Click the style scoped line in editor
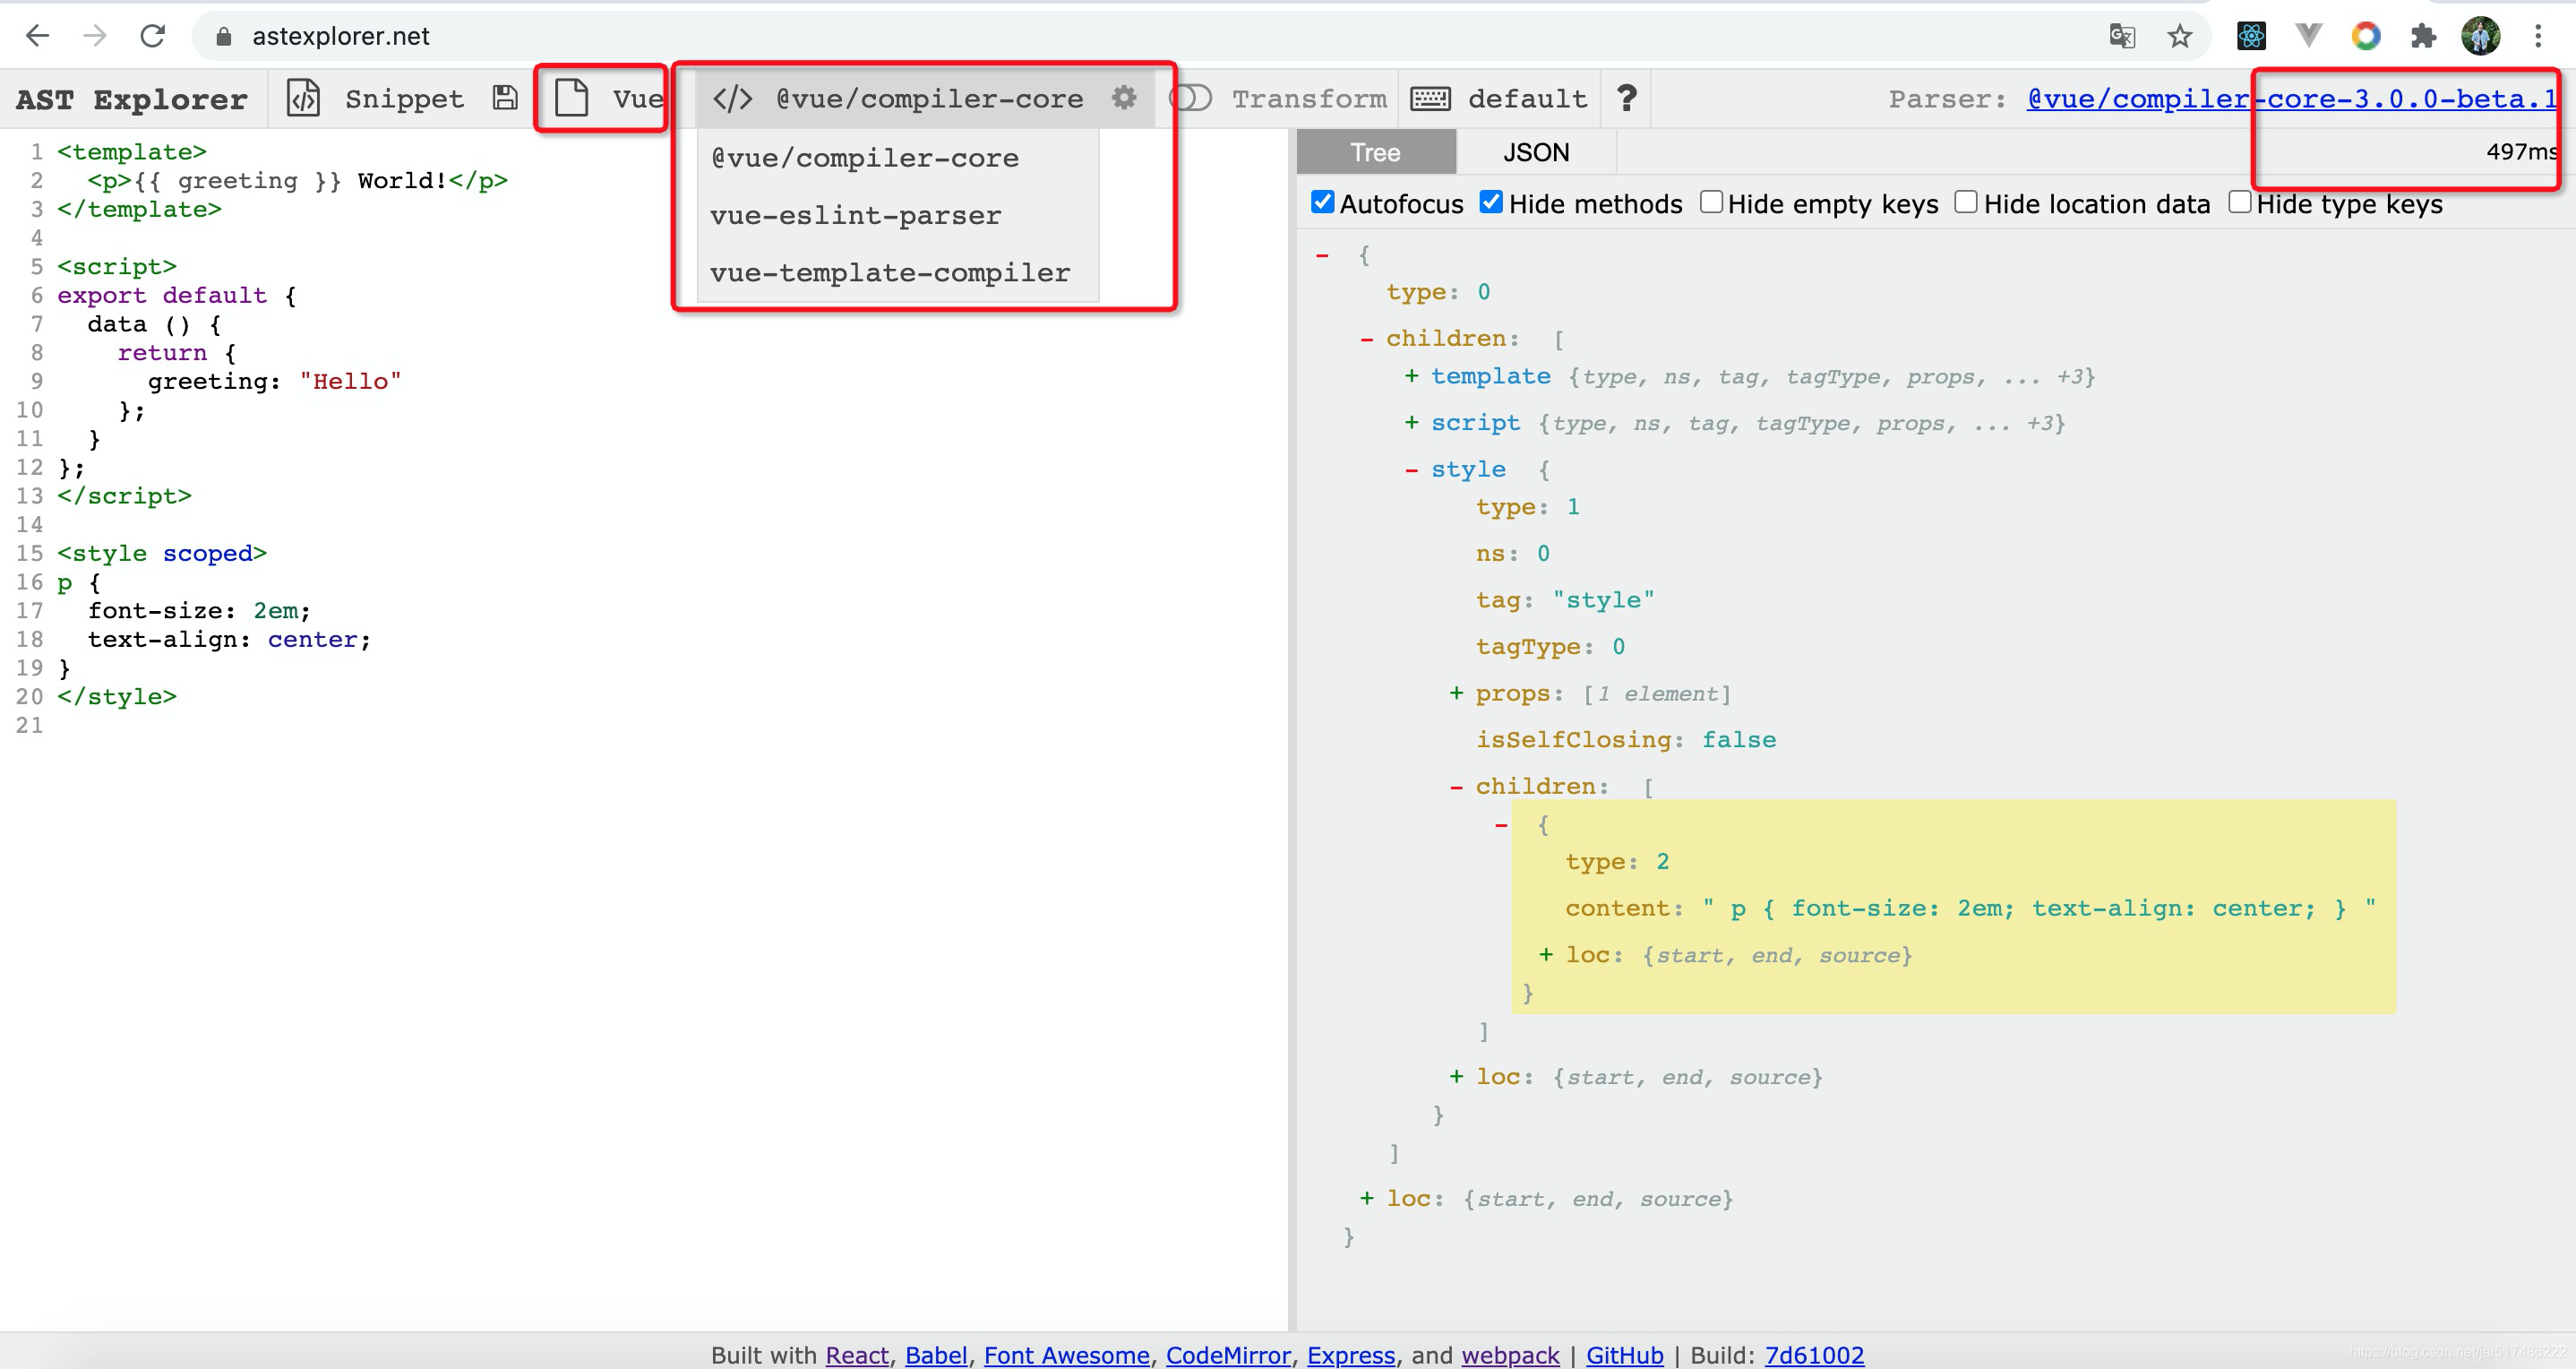The width and height of the screenshot is (2576, 1369). (x=162, y=553)
